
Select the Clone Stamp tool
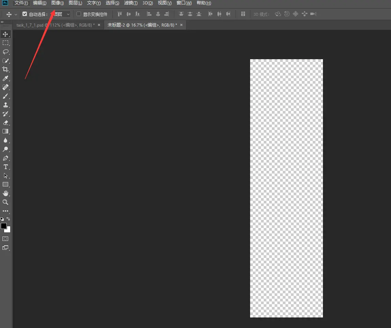tap(5, 105)
